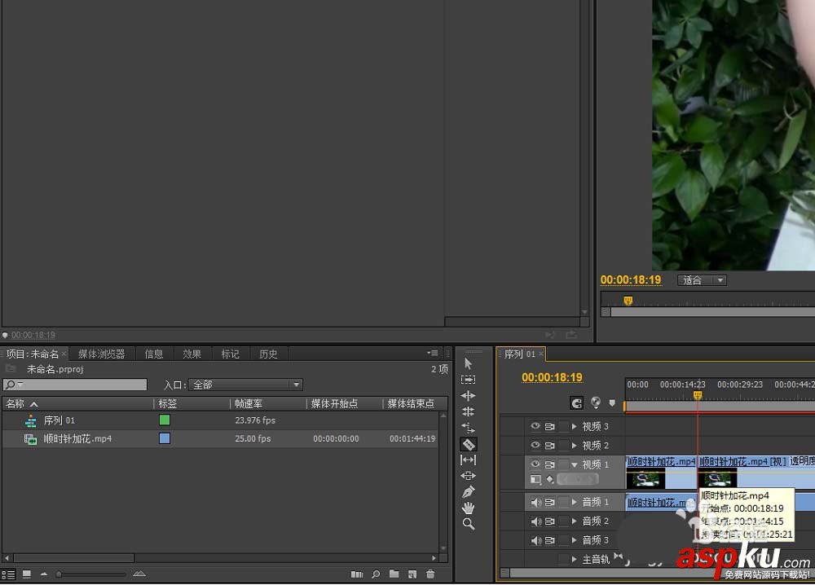Collapse the 视频 1 track
Image resolution: width=815 pixels, height=585 pixels.
pos(575,465)
